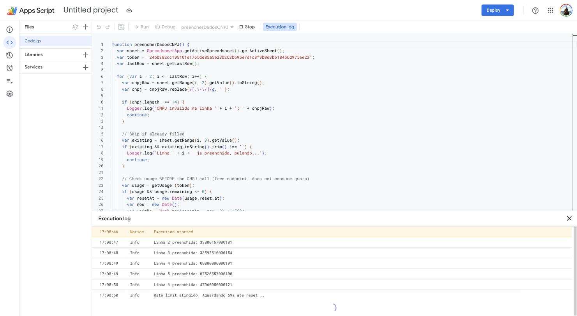This screenshot has height=316, width=577.
Task: Run the selected function
Action: 142,27
